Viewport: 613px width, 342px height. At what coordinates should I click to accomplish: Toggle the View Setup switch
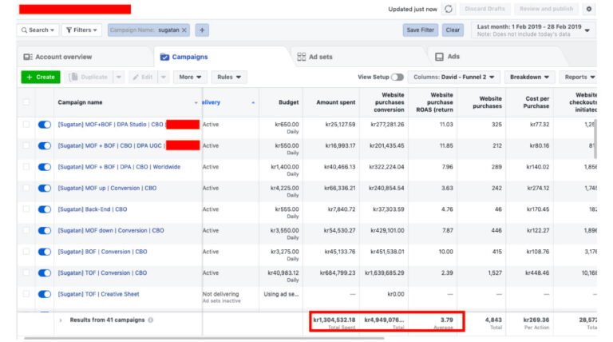[x=397, y=78]
